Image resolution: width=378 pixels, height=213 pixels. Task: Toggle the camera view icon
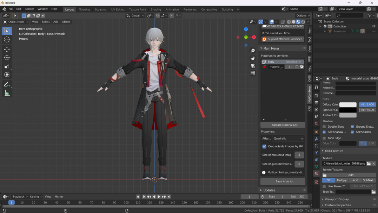252,66
